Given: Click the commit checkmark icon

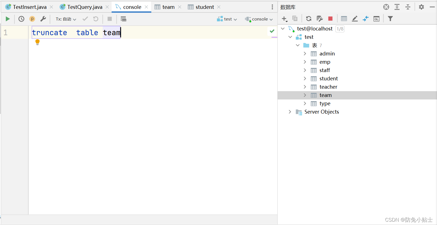Looking at the screenshot, I should click(x=85, y=19).
